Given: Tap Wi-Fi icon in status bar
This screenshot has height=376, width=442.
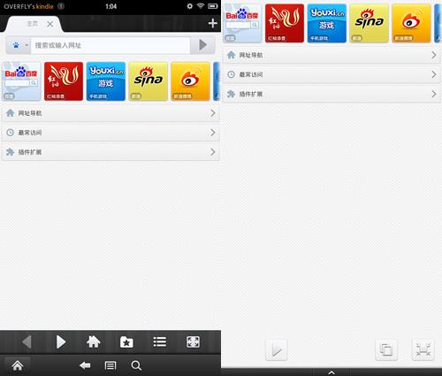Looking at the screenshot, I should [x=201, y=6].
